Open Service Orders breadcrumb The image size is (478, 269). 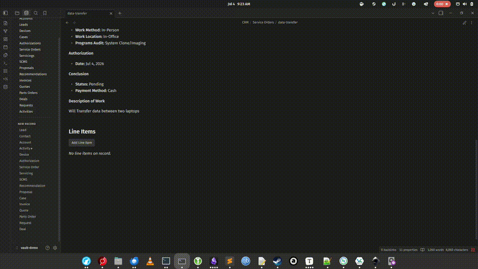pyautogui.click(x=263, y=22)
